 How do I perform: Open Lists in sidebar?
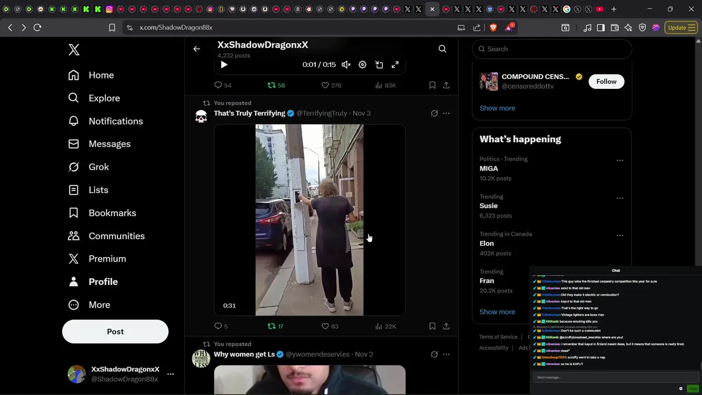88,190
